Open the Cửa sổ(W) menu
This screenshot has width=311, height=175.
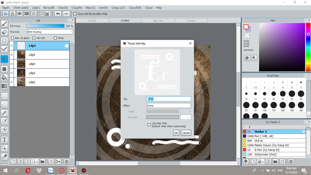(x=135, y=8)
